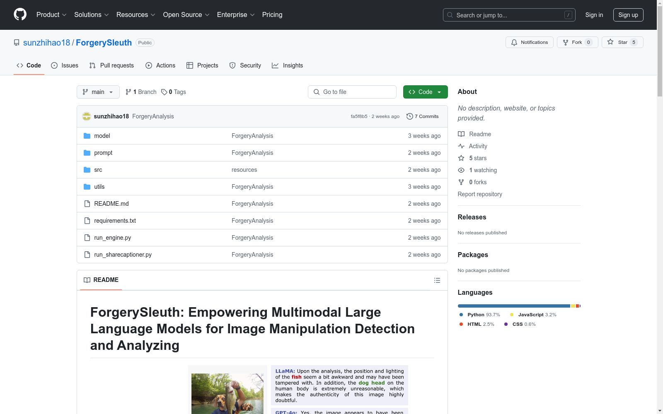This screenshot has width=663, height=414.
Task: Click the star icon beside 5 stars
Action: click(x=461, y=158)
